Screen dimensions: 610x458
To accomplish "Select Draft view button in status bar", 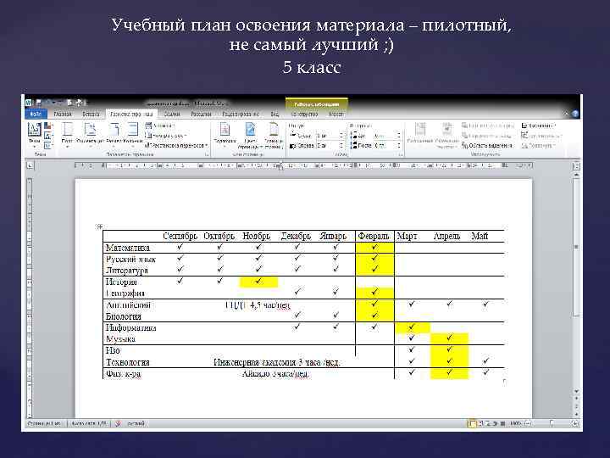I will coord(502,423).
